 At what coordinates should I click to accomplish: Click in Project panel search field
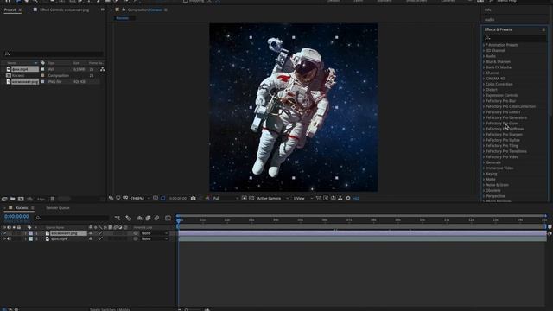point(53,54)
